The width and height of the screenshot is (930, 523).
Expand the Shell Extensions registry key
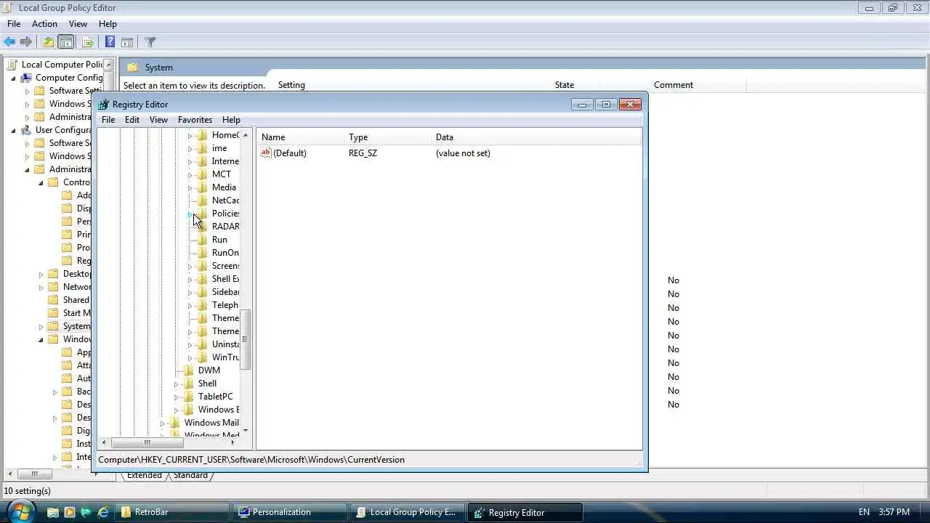[x=190, y=280]
